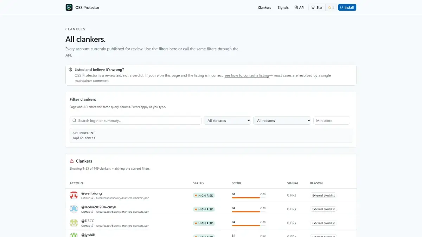Click the score bar for @leoliu201204-cmyk
Viewport: 422px width, 237px height.
point(249,212)
